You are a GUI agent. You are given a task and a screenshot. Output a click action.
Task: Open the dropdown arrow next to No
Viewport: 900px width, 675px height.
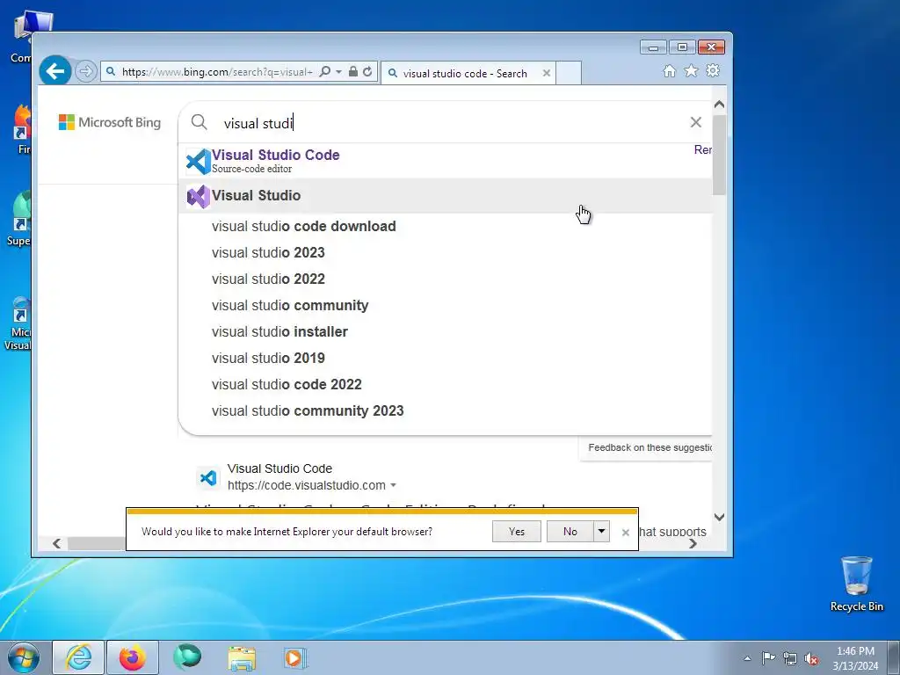(x=601, y=532)
